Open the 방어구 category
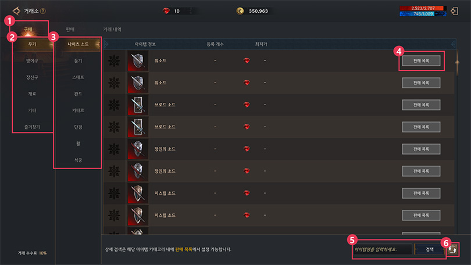 pos(32,60)
